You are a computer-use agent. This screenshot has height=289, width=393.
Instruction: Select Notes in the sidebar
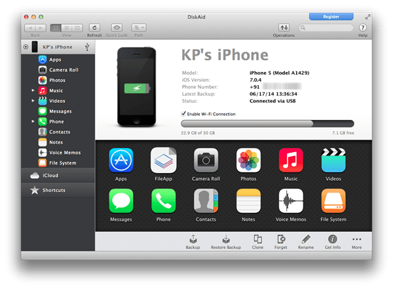click(x=58, y=142)
